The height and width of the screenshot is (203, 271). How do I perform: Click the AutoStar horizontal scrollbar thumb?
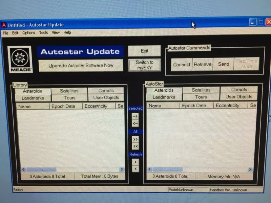pyautogui.click(x=168, y=169)
